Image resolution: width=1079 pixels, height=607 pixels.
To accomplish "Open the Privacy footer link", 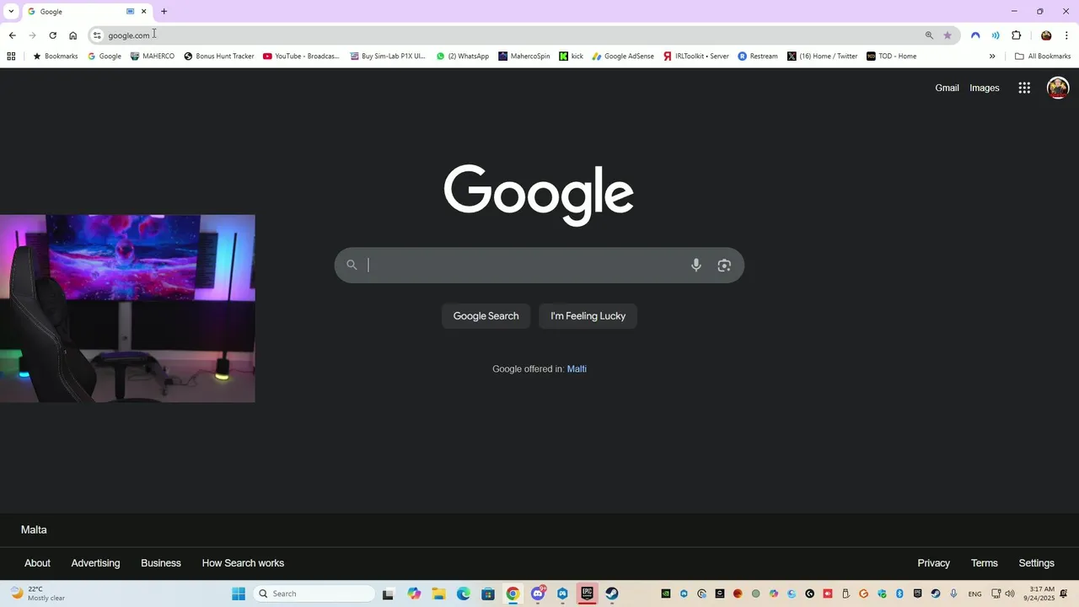I will (933, 563).
